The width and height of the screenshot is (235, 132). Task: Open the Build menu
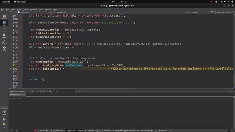click(19, 10)
